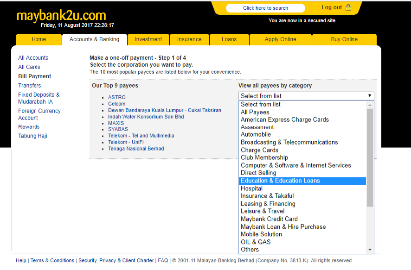Pick Maybank Credit Card option
This screenshot has width=411, height=270.
coord(302,219)
